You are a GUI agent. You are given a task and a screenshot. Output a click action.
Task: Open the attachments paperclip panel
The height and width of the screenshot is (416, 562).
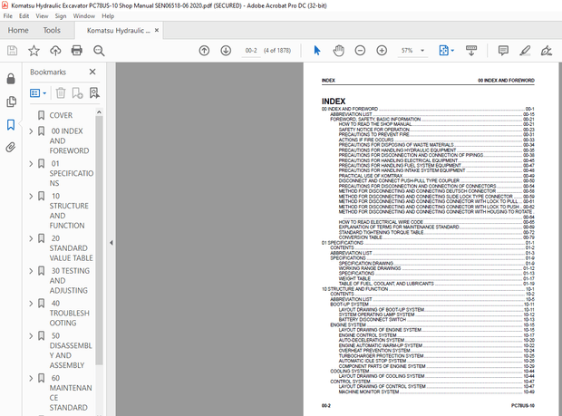tap(11, 147)
